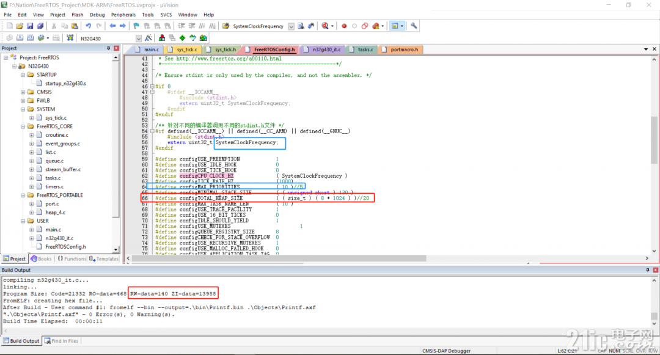
Task: Save the current file with the floppy icon
Action: point(30,26)
